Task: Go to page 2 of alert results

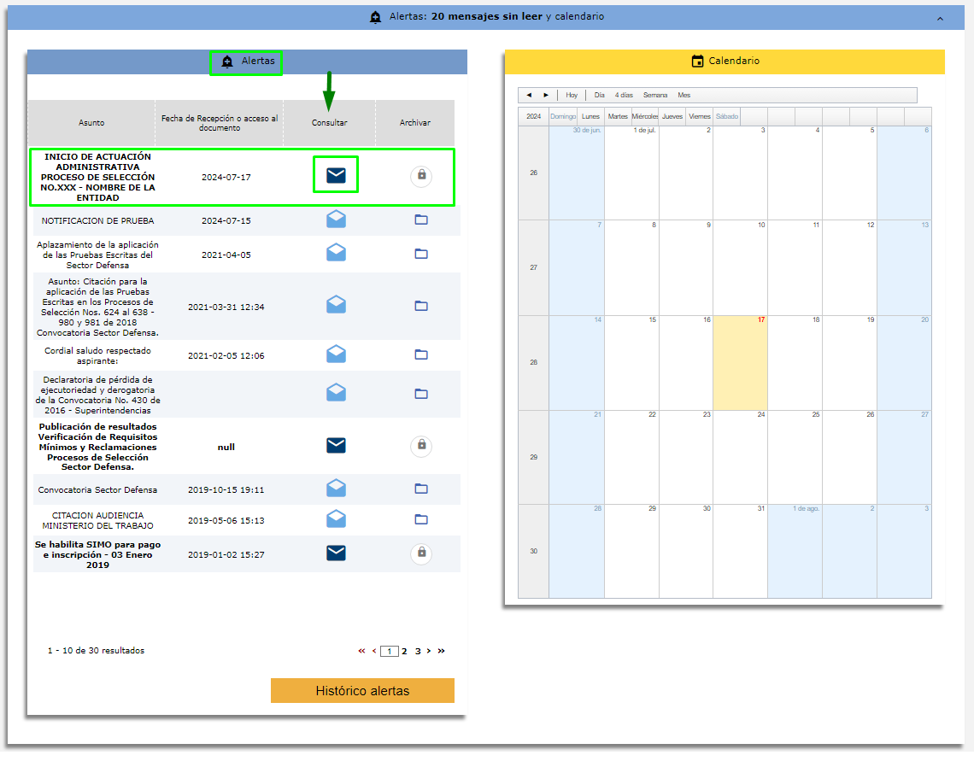Action: (404, 651)
